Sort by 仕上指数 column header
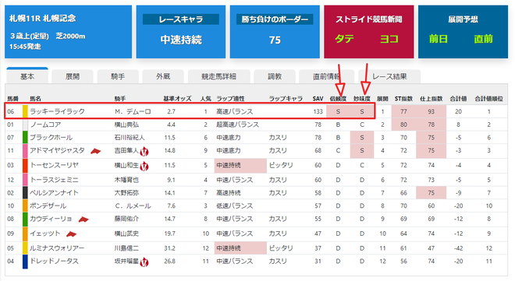 (432, 99)
